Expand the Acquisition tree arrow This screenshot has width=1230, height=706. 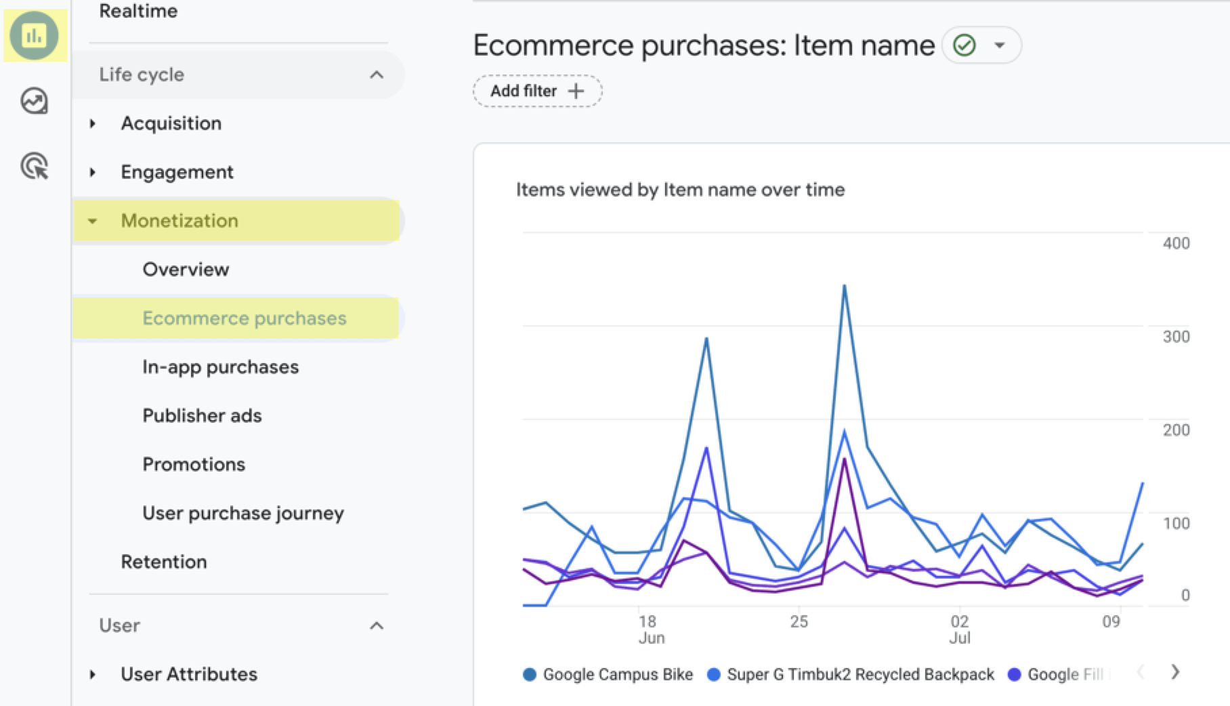point(93,123)
